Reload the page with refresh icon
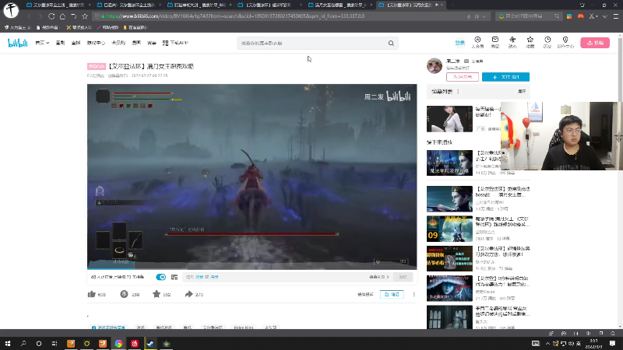Screen dimensions: 623x350 pyautogui.click(x=51, y=16)
